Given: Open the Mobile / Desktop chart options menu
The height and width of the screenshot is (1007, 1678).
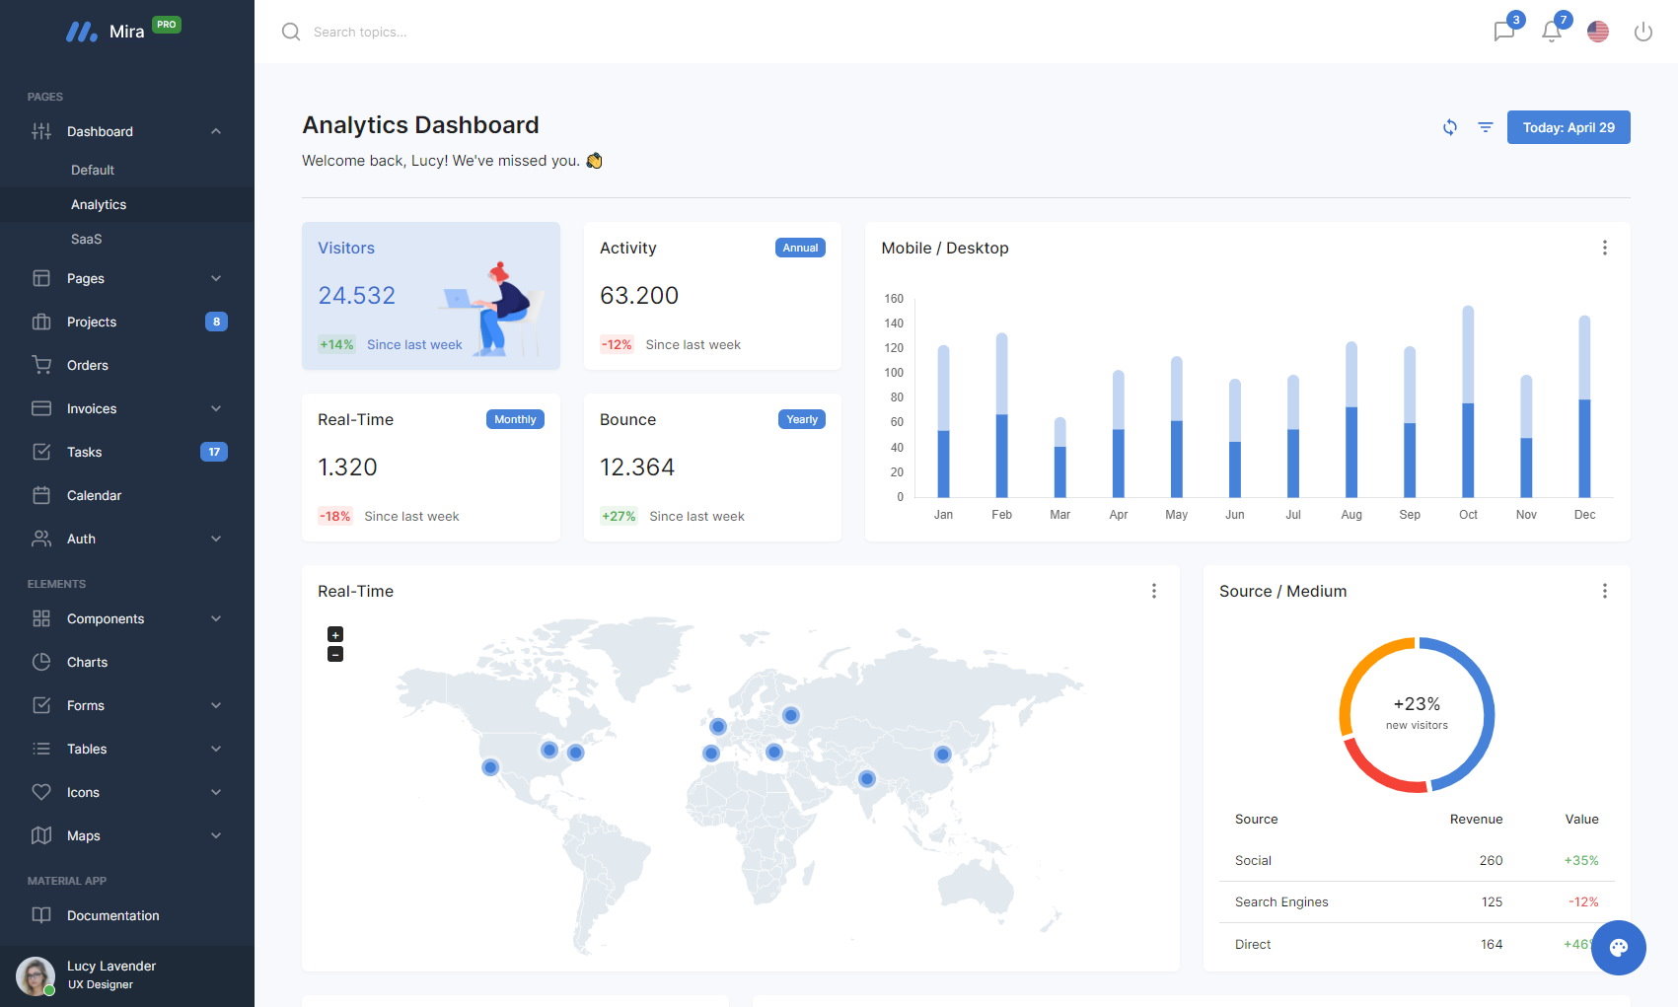Looking at the screenshot, I should pyautogui.click(x=1605, y=248).
